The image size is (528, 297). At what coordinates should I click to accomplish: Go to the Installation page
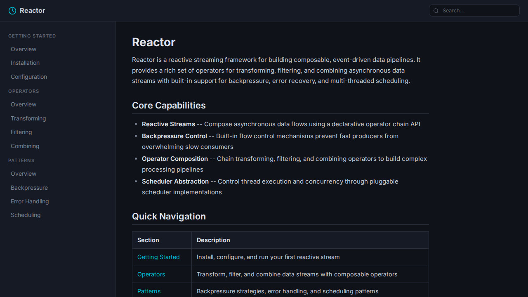click(x=25, y=63)
